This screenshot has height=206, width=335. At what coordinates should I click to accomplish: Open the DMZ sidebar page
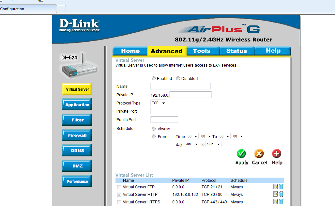77,166
